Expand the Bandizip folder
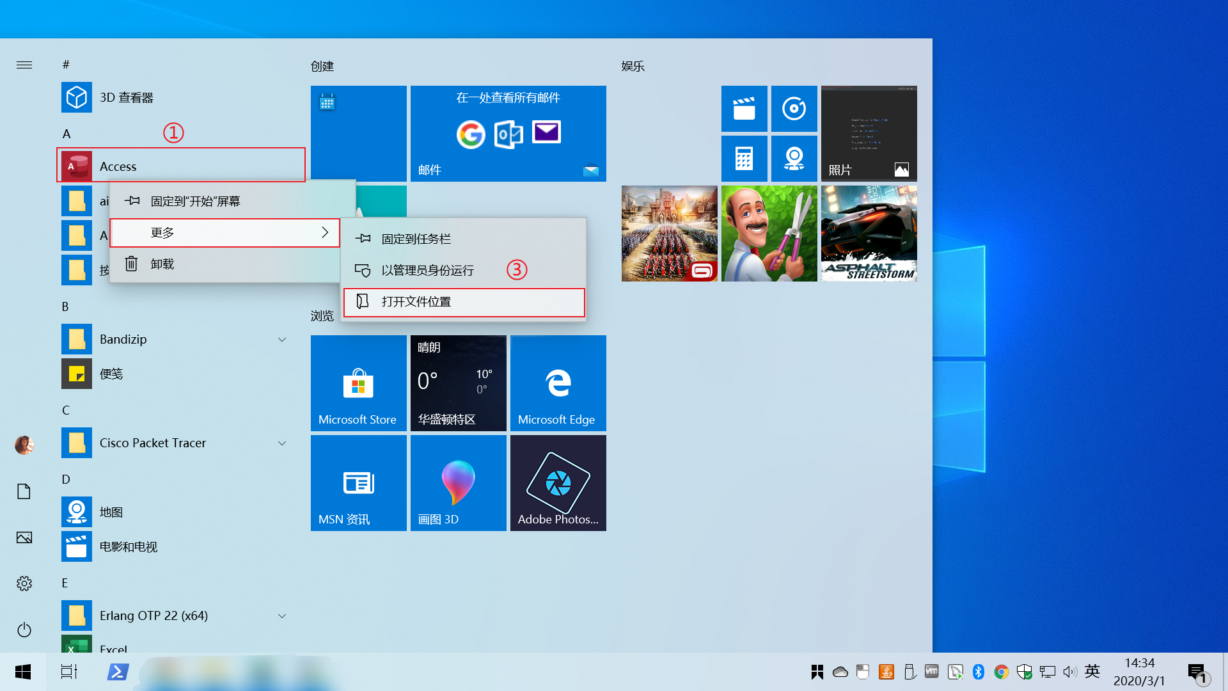This screenshot has height=691, width=1228. (282, 339)
